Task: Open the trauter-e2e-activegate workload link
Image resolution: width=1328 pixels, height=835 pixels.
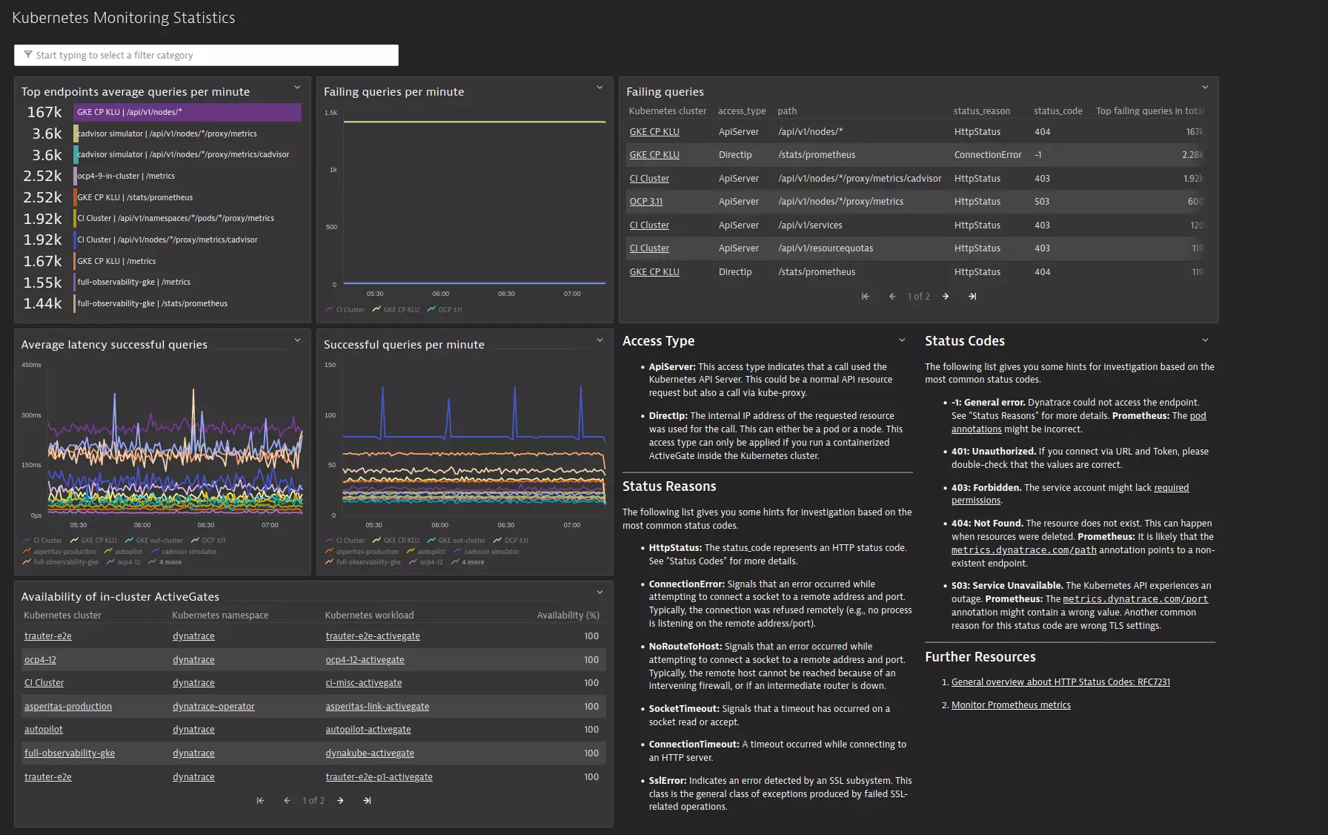Action: pos(373,636)
